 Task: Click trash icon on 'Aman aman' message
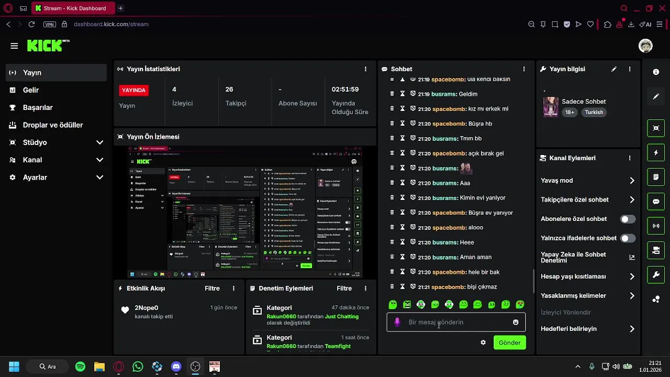point(392,257)
